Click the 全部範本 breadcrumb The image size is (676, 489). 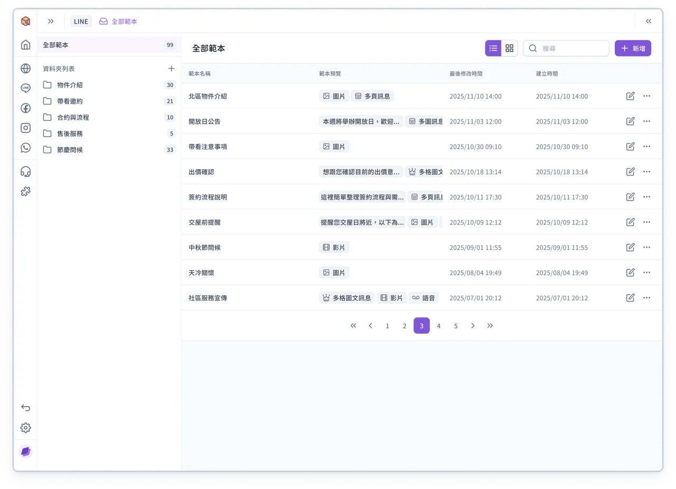(119, 21)
